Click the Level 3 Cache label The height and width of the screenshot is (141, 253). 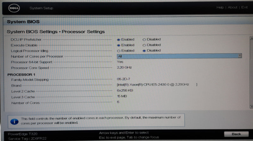(23, 97)
